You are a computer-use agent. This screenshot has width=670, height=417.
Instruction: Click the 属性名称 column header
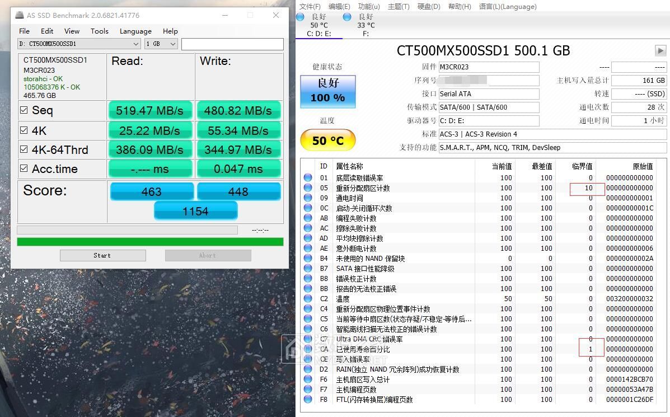[x=349, y=166]
